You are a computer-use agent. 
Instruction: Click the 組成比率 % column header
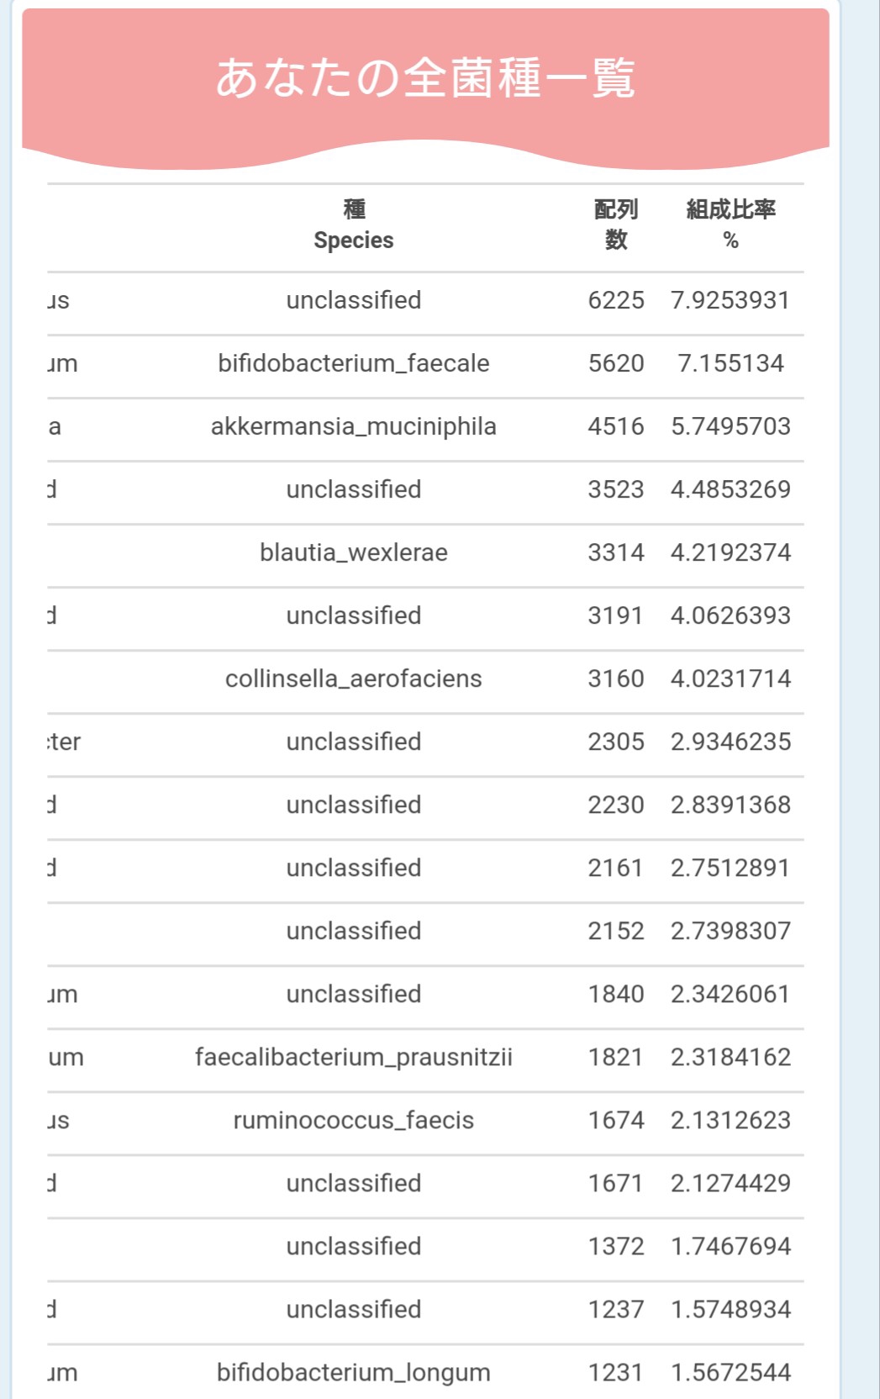(730, 224)
